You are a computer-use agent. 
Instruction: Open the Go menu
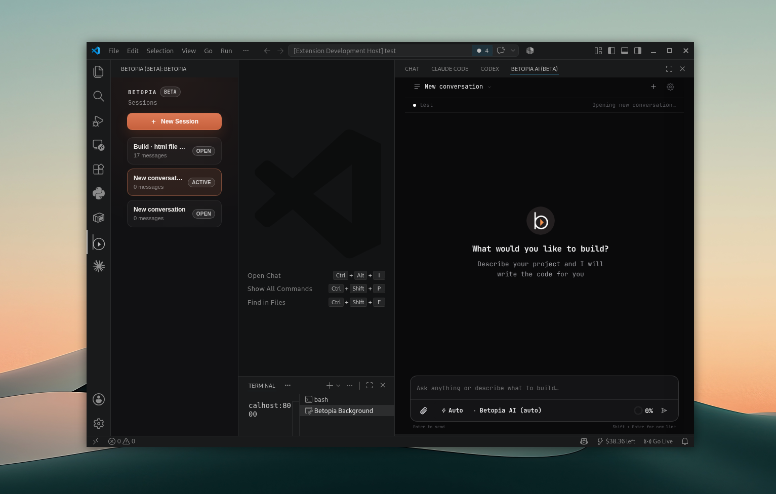208,51
